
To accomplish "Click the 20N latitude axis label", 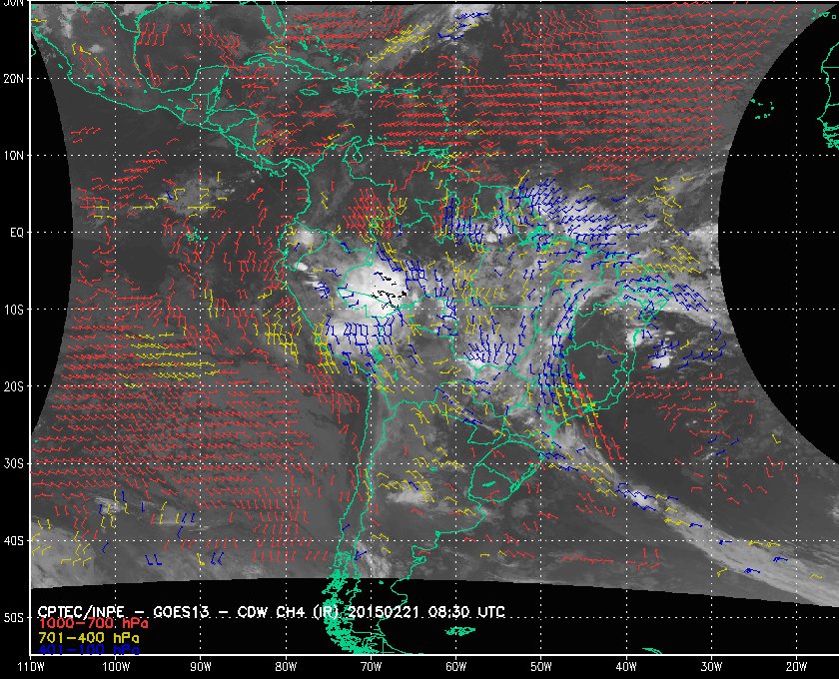I will (x=13, y=78).
